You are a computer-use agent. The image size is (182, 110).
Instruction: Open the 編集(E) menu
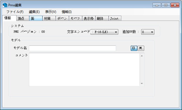[34, 12]
